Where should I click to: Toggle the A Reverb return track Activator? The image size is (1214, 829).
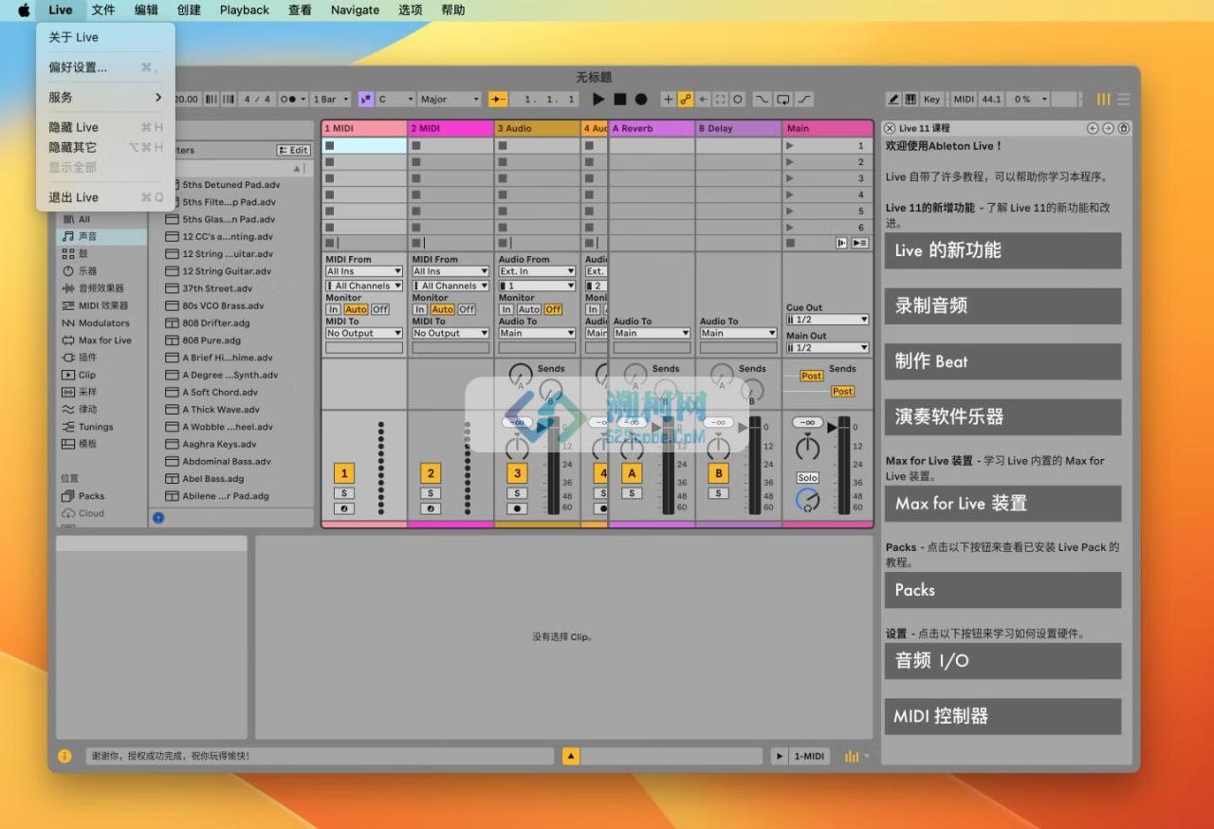(632, 473)
